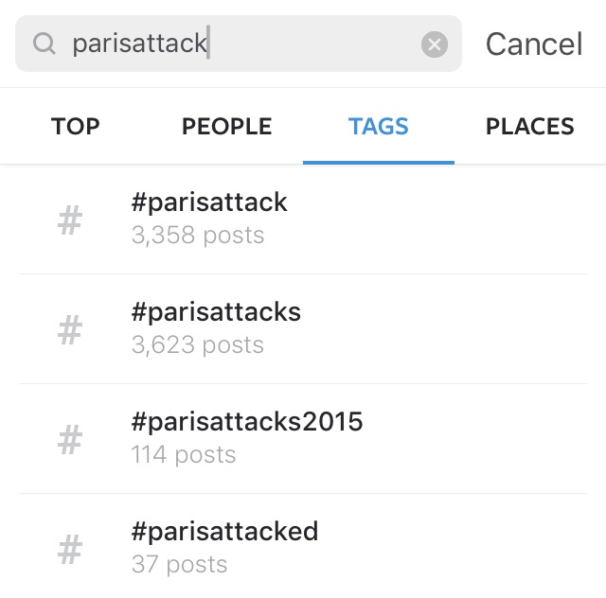The width and height of the screenshot is (606, 598).
Task: Clear the search text with the X icon
Action: tap(434, 44)
